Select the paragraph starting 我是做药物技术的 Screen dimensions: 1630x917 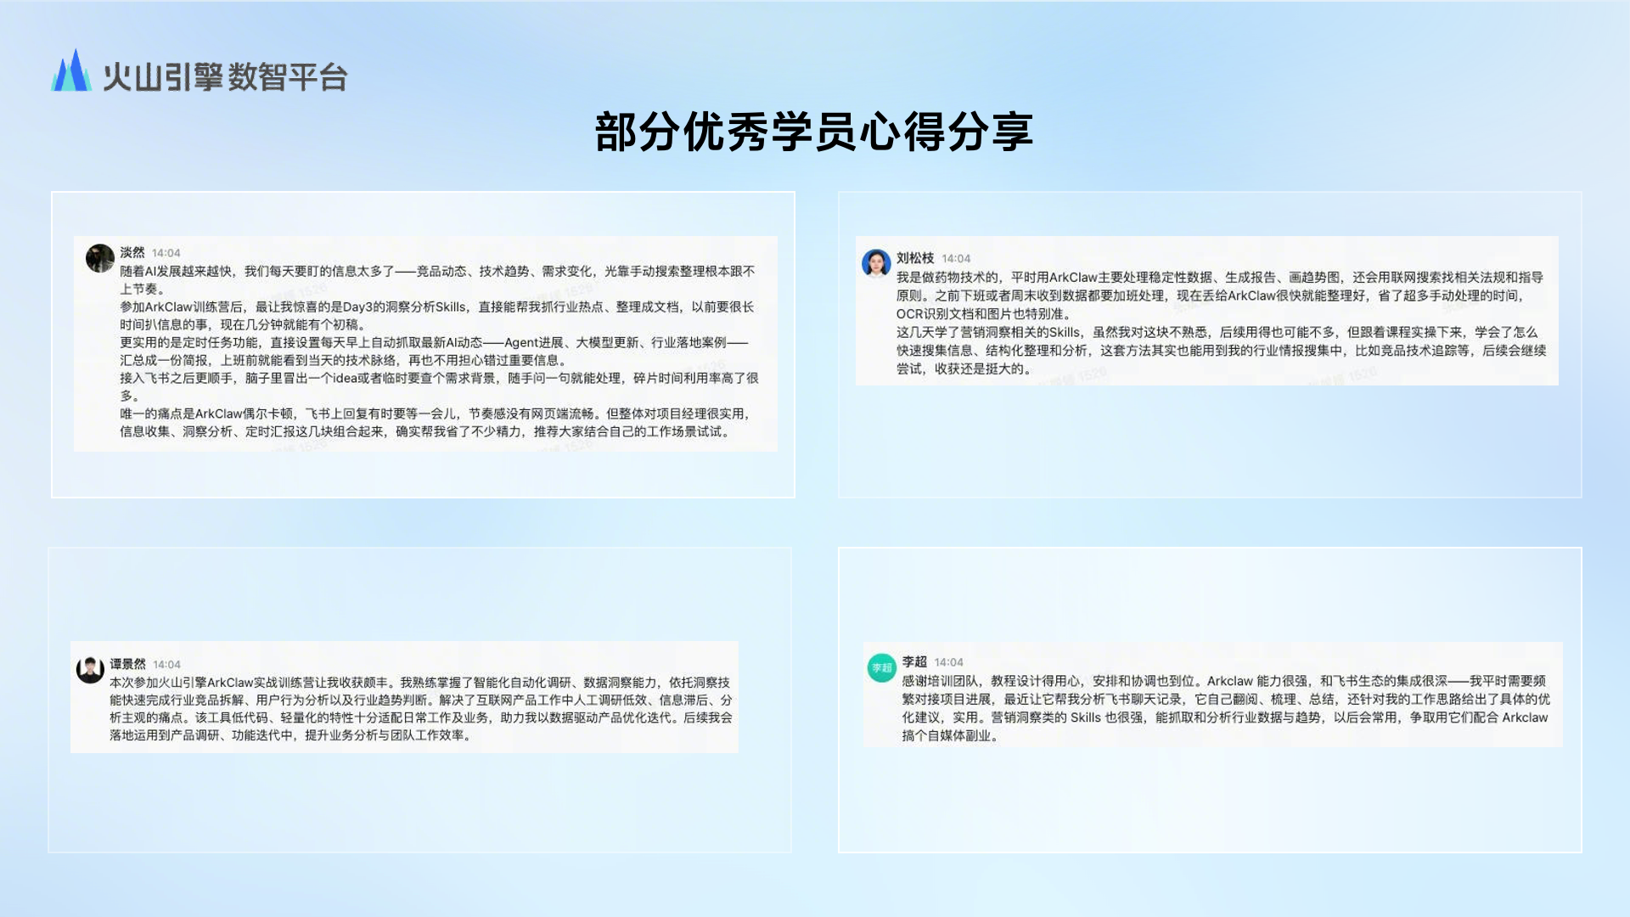[1220, 295]
